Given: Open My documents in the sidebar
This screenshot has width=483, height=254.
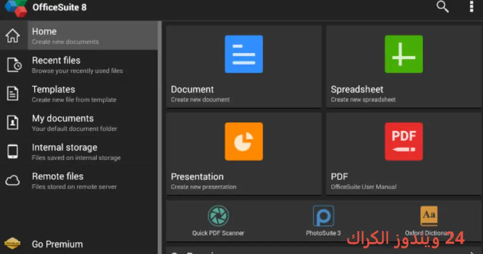Looking at the screenshot, I should 79,123.
